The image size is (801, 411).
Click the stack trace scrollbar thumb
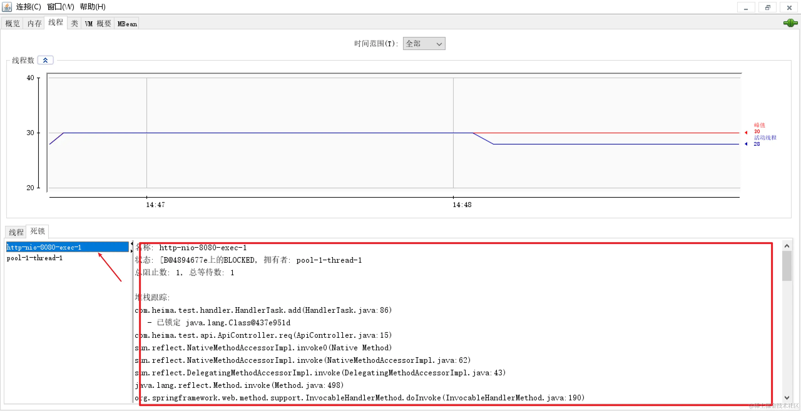[x=787, y=266]
